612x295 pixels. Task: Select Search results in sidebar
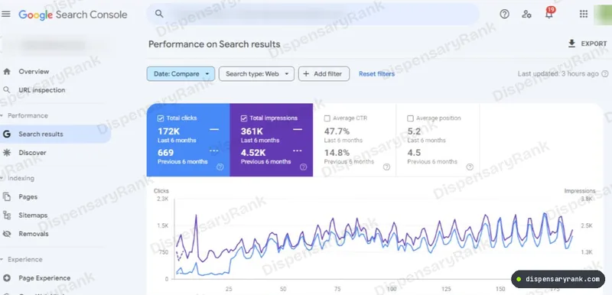pos(55,134)
